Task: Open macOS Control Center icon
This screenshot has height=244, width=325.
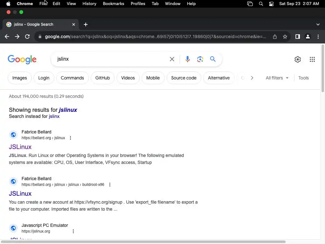Action: click(x=271, y=4)
